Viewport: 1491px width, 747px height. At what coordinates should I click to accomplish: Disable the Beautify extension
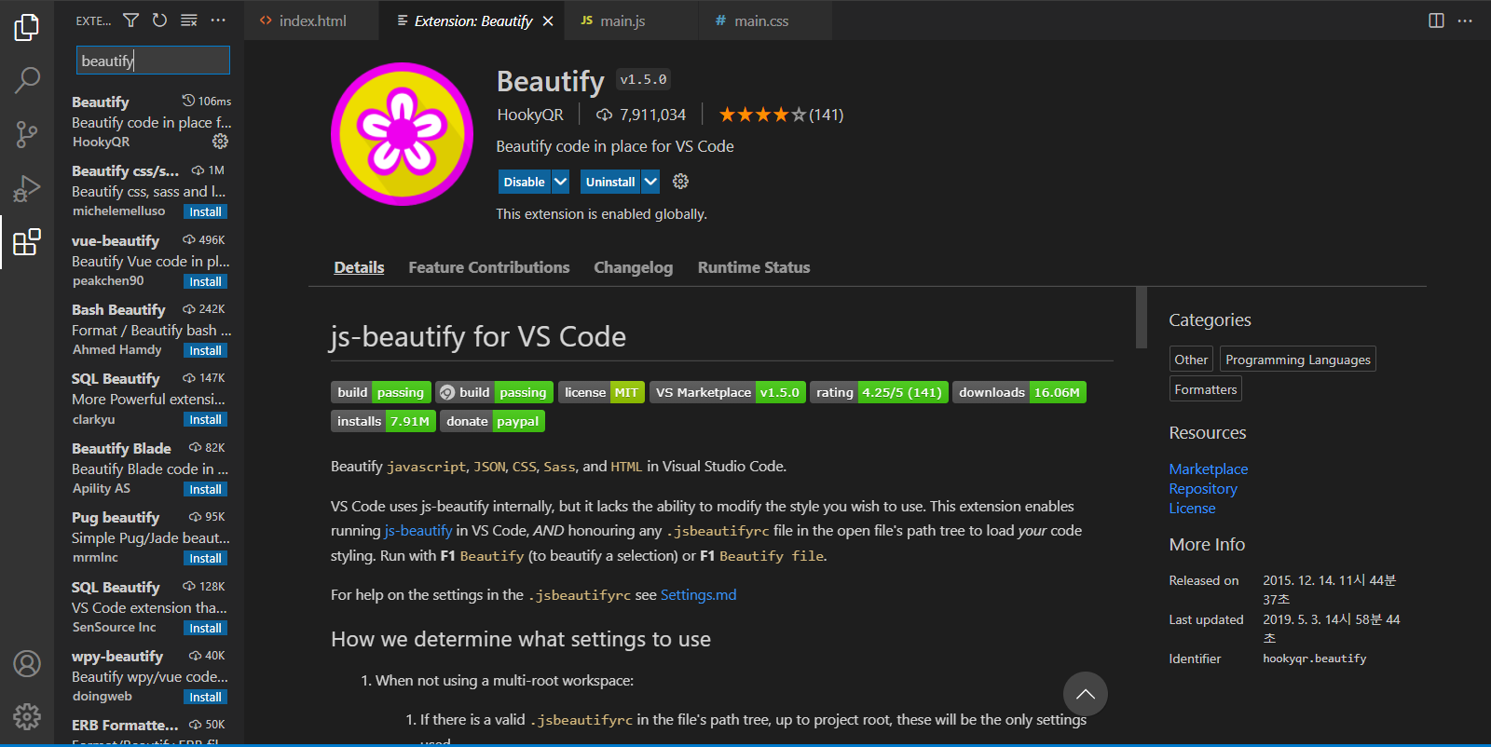click(525, 182)
